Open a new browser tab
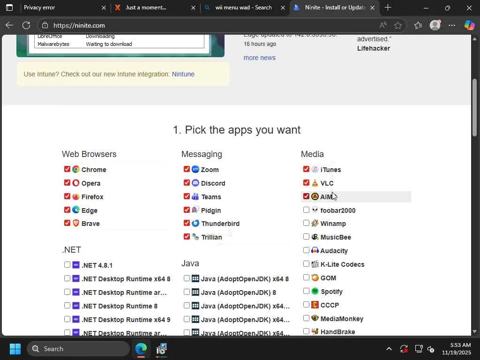The height and width of the screenshot is (360, 480). 388,7
